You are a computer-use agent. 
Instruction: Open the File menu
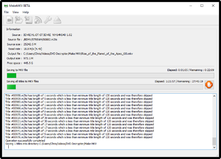(x=6, y=12)
